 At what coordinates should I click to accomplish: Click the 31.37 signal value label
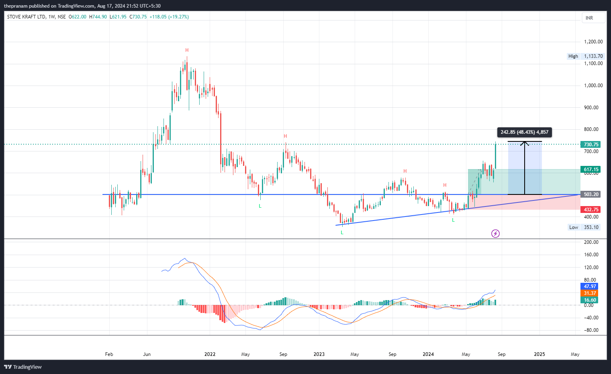tap(590, 293)
